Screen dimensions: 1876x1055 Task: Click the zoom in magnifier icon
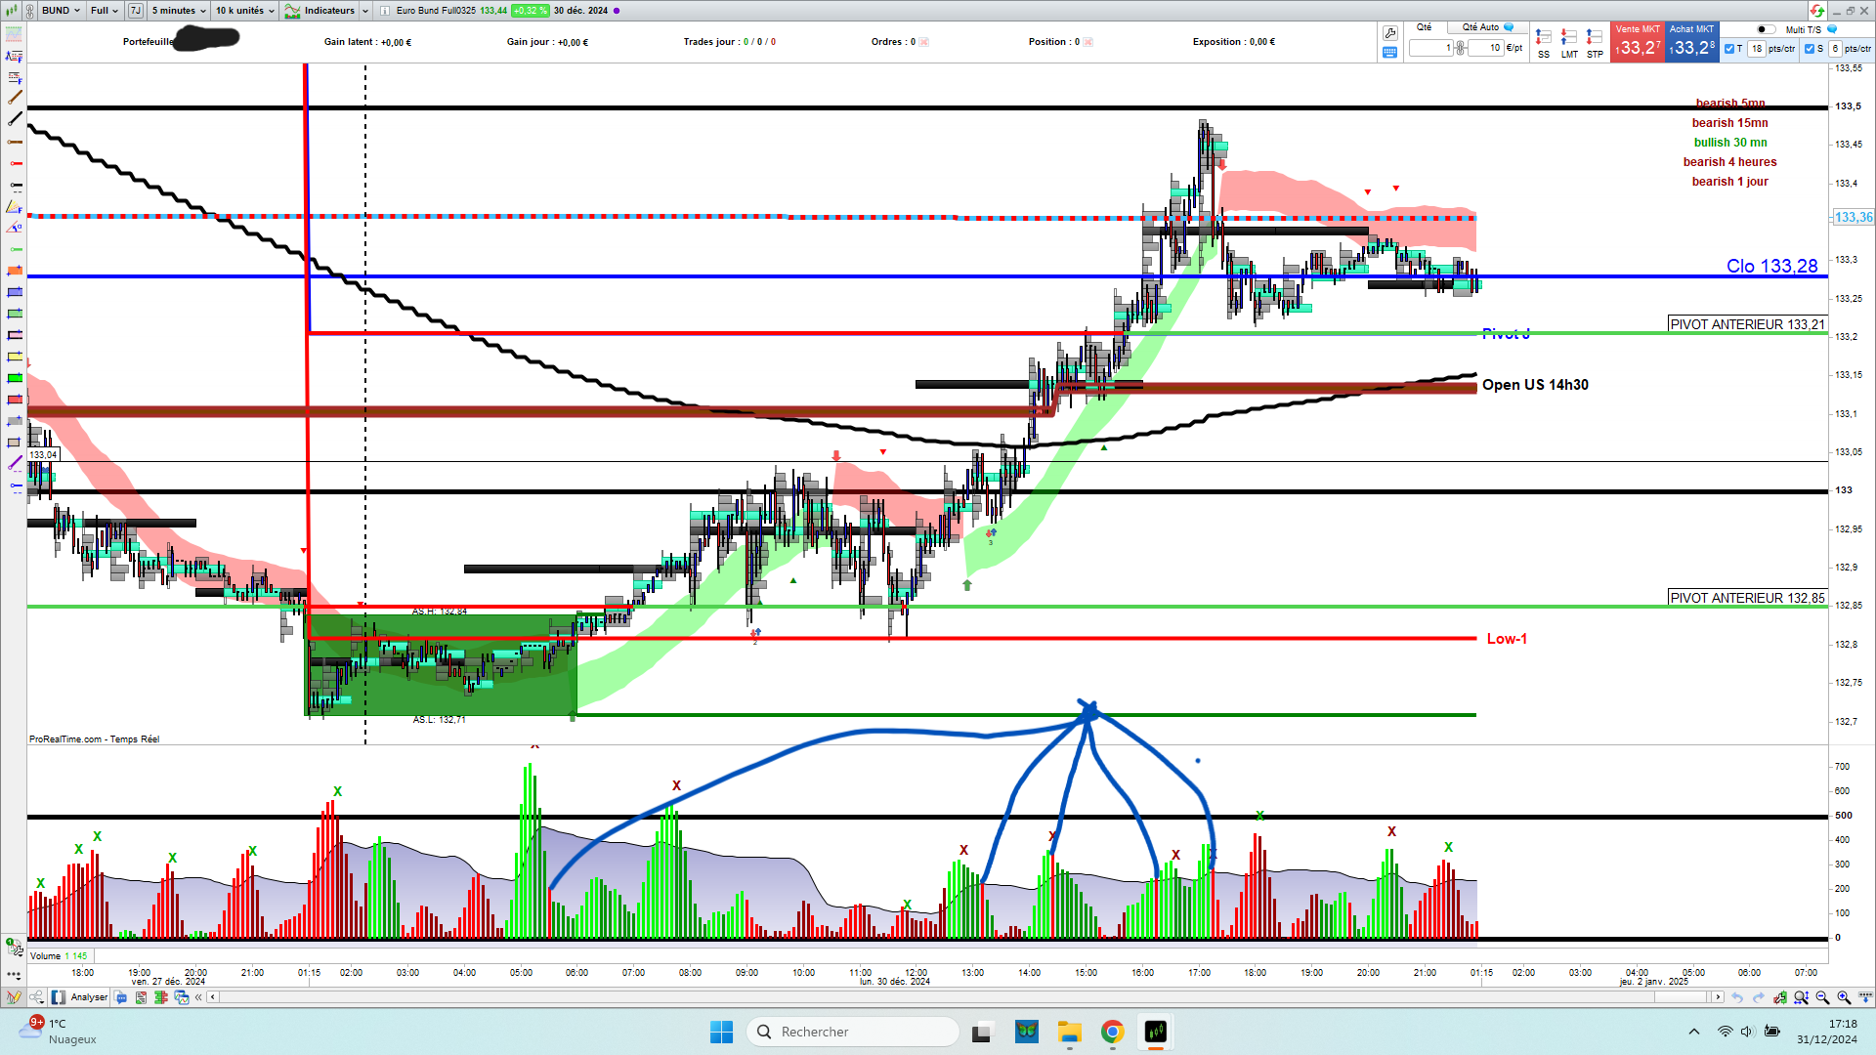coord(1844,997)
